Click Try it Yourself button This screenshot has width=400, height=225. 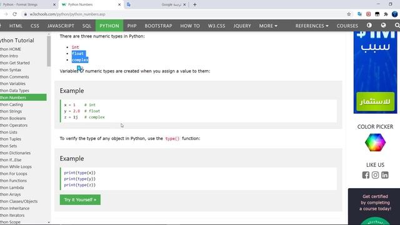pos(80,200)
